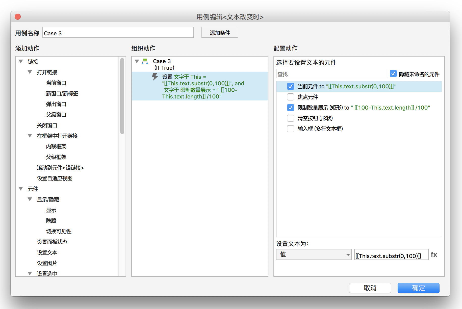Select 设置文本 action in list

(47, 253)
